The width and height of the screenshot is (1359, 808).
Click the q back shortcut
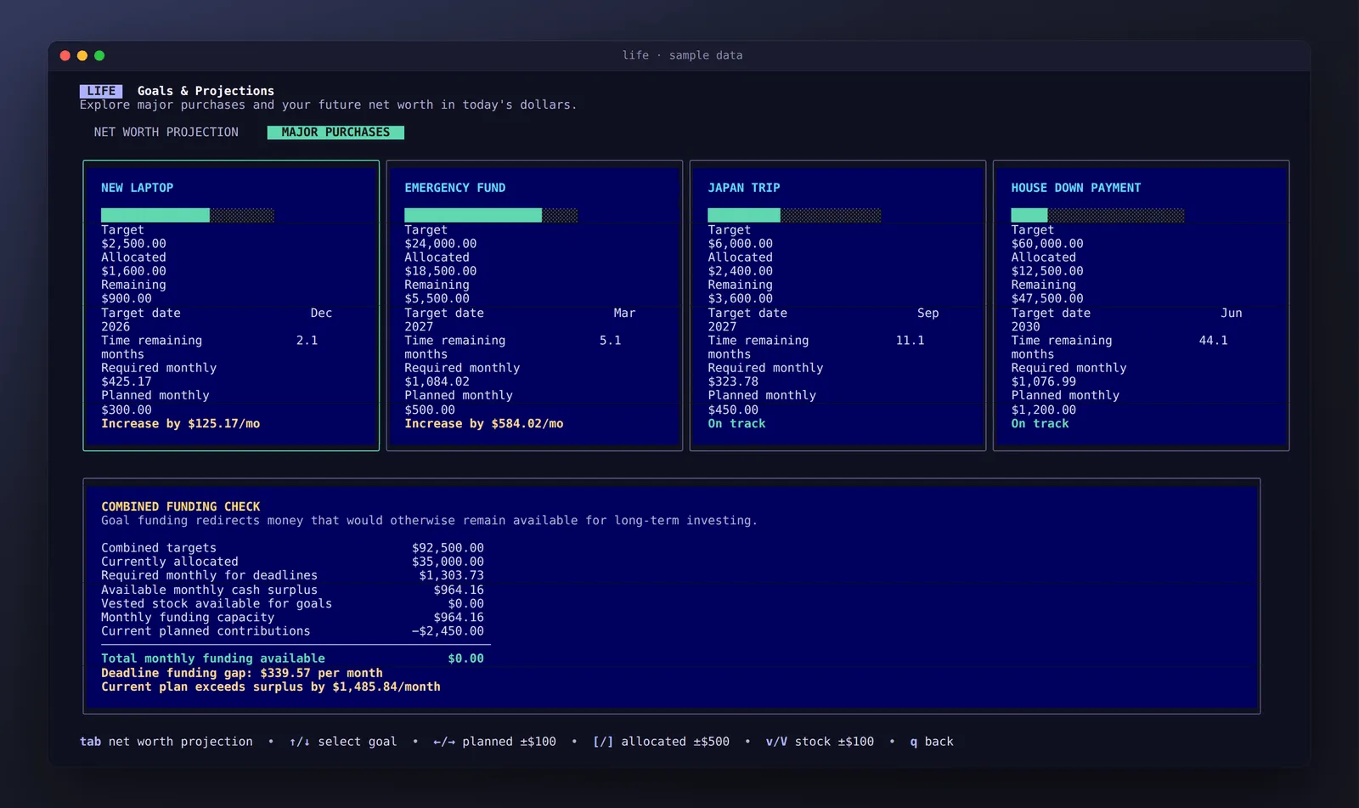932,742
